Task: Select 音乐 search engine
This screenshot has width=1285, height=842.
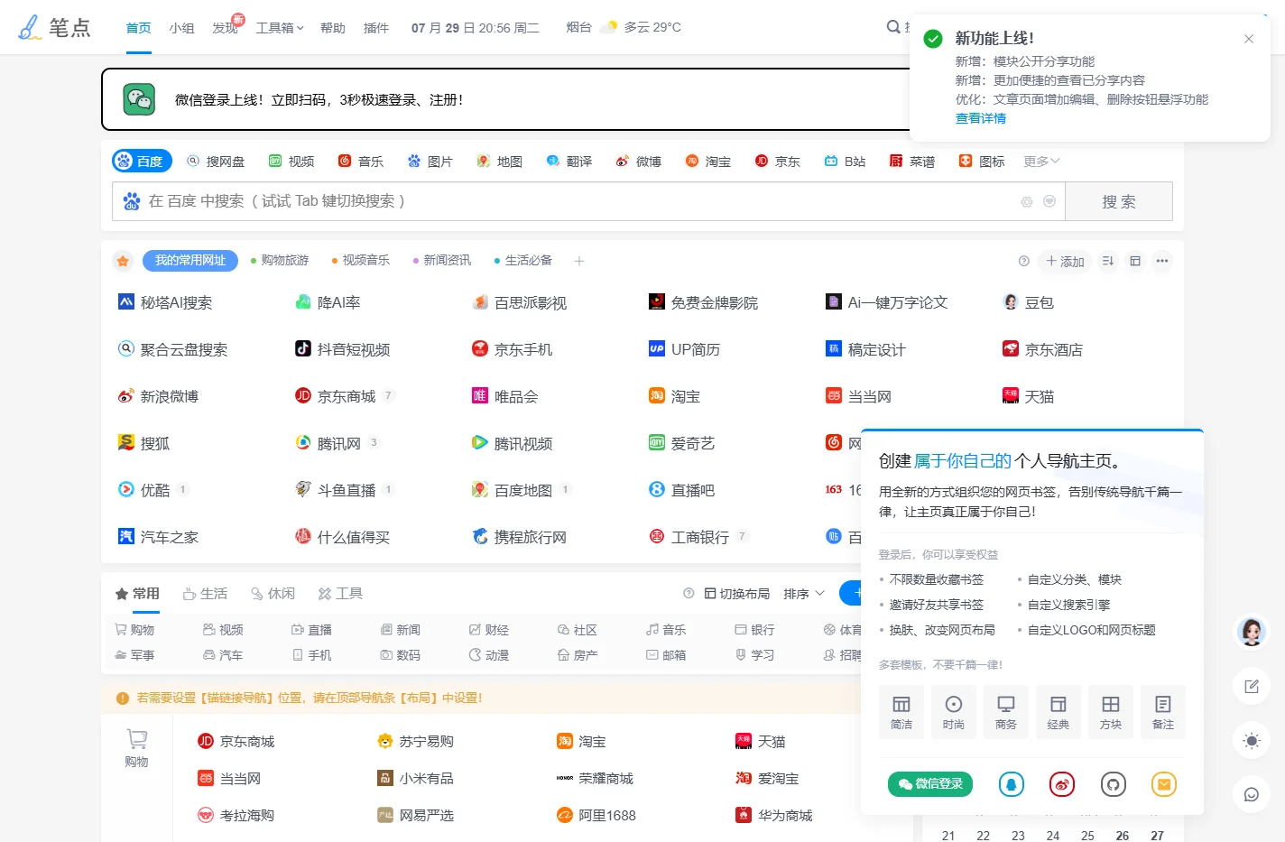Action: coord(361,161)
